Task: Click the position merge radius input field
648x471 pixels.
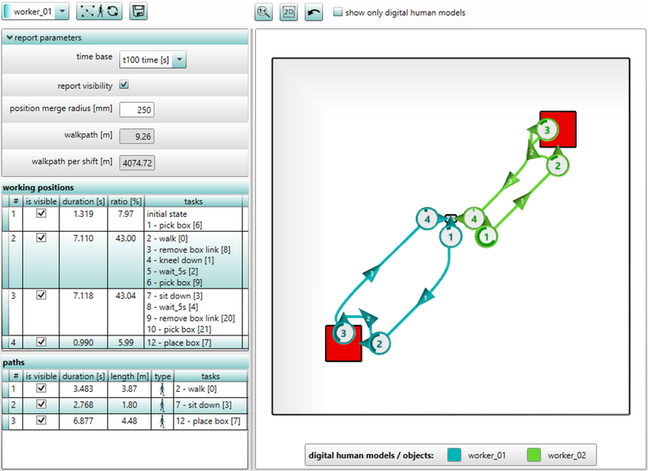Action: click(x=136, y=110)
